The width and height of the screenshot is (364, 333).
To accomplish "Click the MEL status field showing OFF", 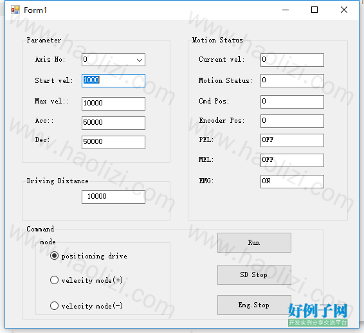I will click(x=292, y=160).
